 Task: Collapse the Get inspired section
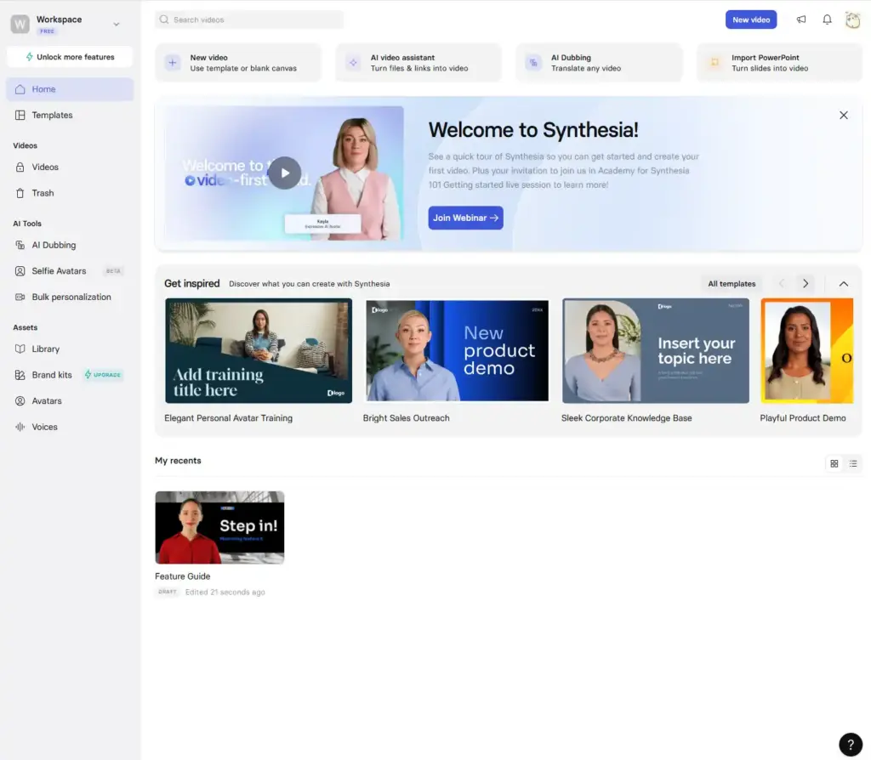coord(844,284)
